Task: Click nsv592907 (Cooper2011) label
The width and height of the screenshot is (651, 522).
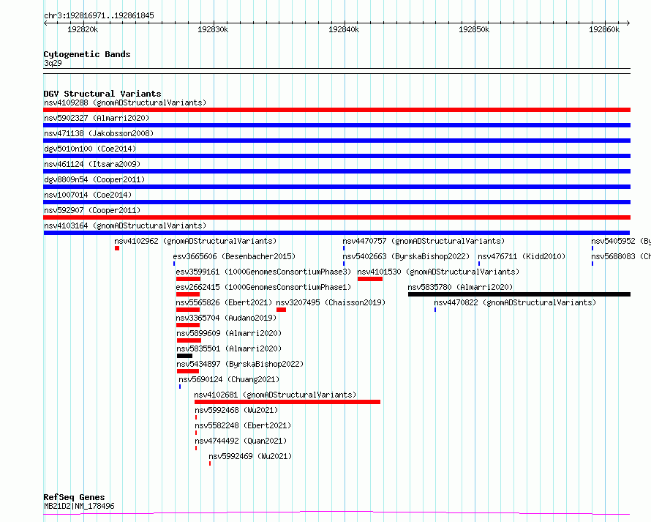Action: point(92,210)
